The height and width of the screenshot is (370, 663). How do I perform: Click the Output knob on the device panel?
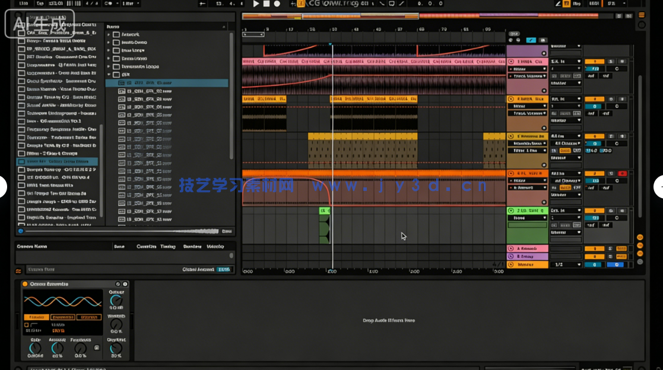pos(116,301)
